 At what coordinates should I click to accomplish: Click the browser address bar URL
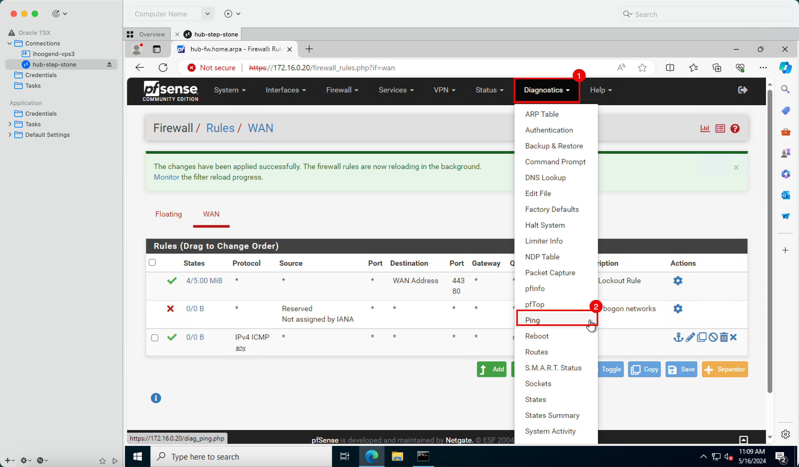(x=322, y=68)
